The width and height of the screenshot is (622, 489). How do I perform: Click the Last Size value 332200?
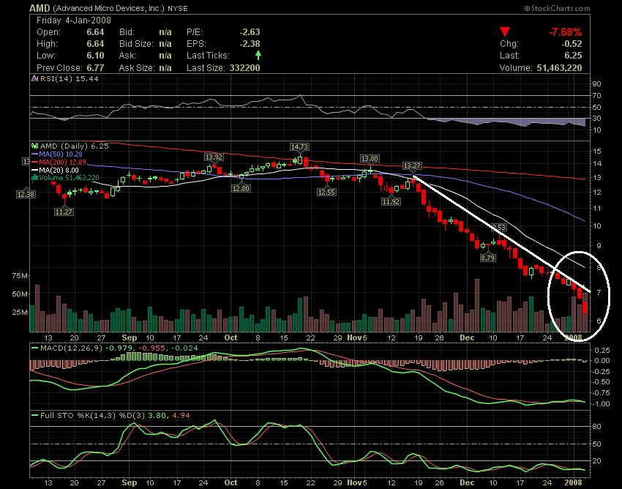[x=244, y=68]
